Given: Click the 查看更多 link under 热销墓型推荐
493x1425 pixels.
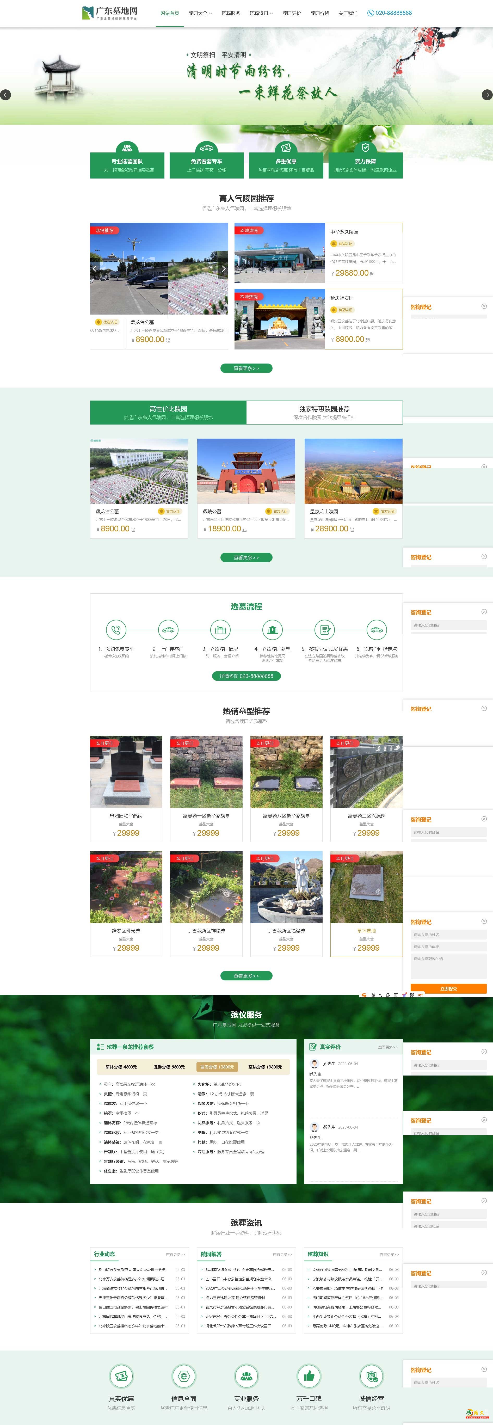Looking at the screenshot, I should 246,976.
